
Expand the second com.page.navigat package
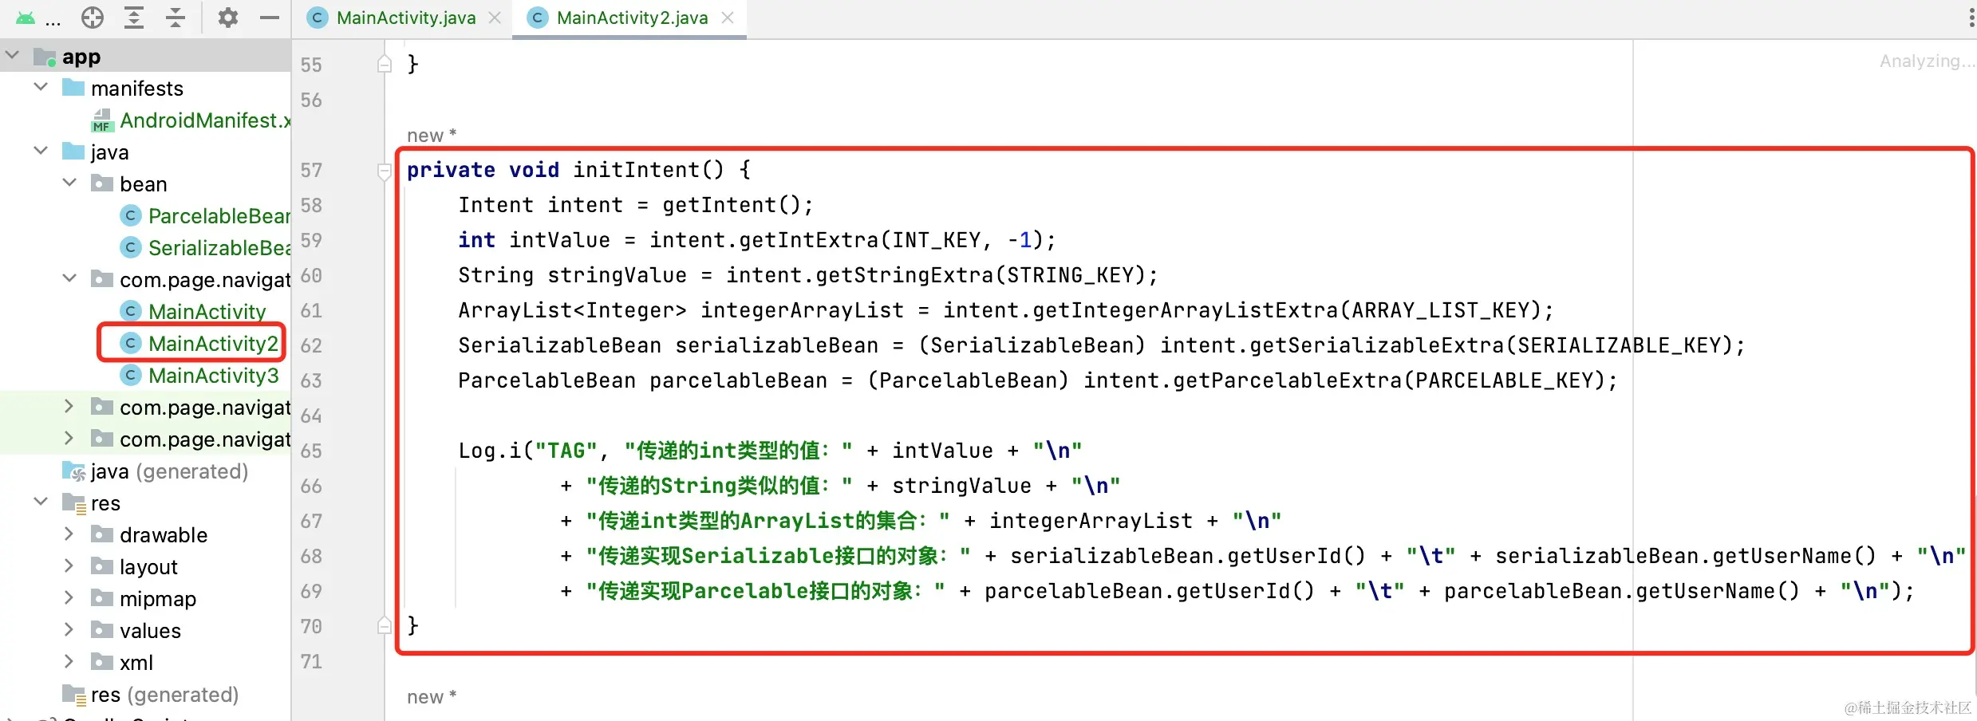click(69, 406)
